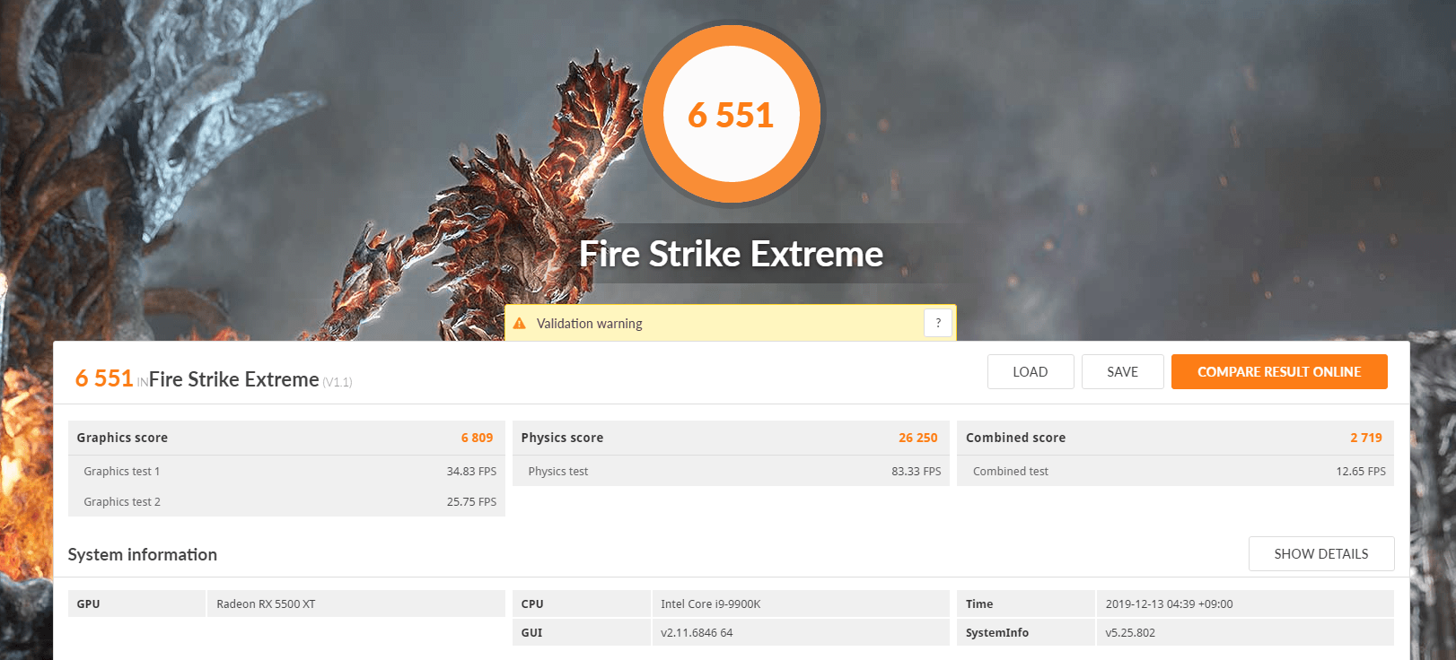Click the Fire Strike Extreme (V1.1) heading

250,379
